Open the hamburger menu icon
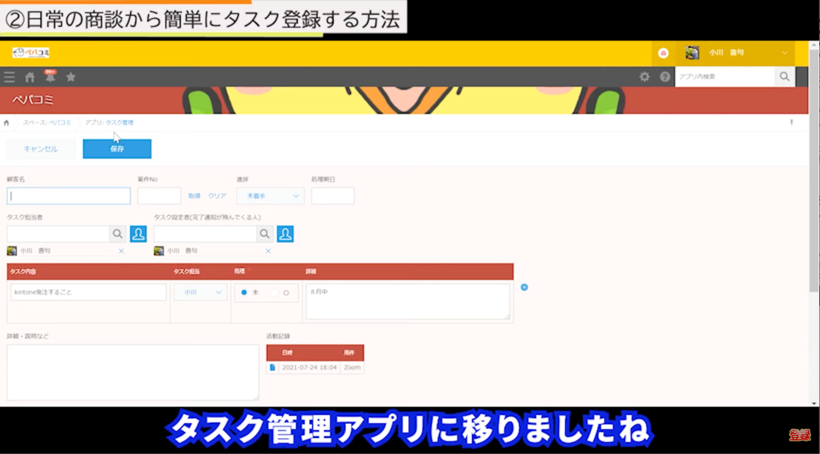The image size is (820, 454). [9, 77]
